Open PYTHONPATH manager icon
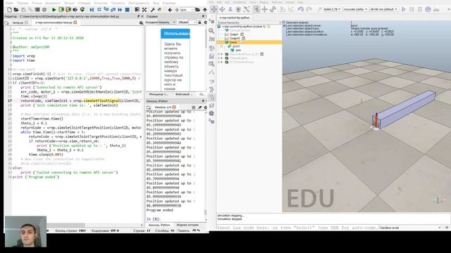The width and height of the screenshot is (451, 253). (160, 10)
